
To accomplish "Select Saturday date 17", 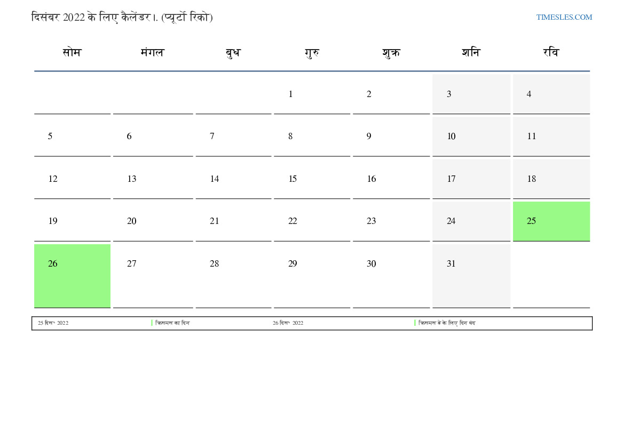I will click(x=471, y=179).
